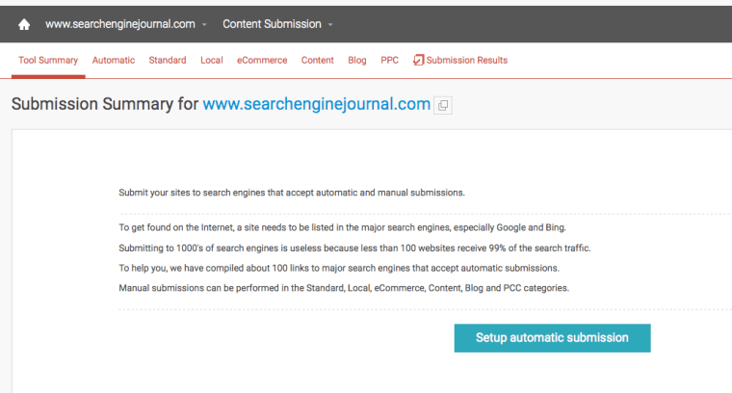Click the open-in-new-window icon beside site URL
This screenshot has height=393, width=732.
[443, 105]
